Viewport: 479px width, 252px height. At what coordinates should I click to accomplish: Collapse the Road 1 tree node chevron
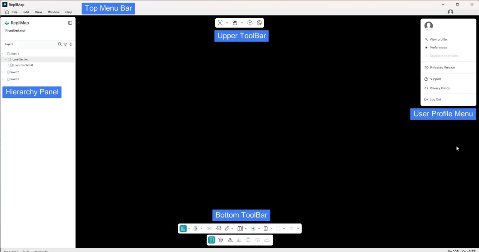[2, 54]
